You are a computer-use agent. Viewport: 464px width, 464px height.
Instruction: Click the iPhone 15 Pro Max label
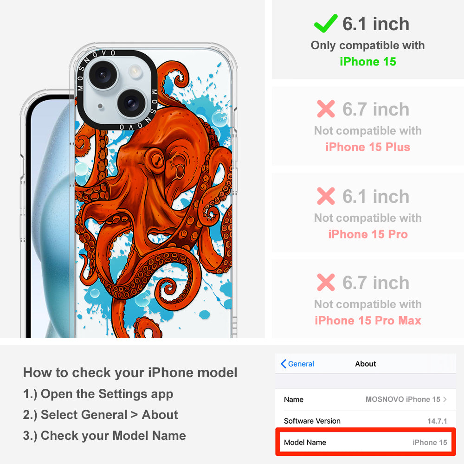point(368,321)
